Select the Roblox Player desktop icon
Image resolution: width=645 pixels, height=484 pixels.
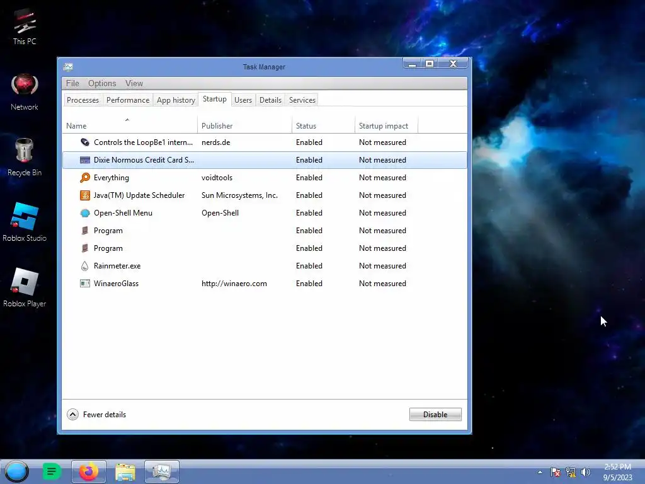coord(25,287)
